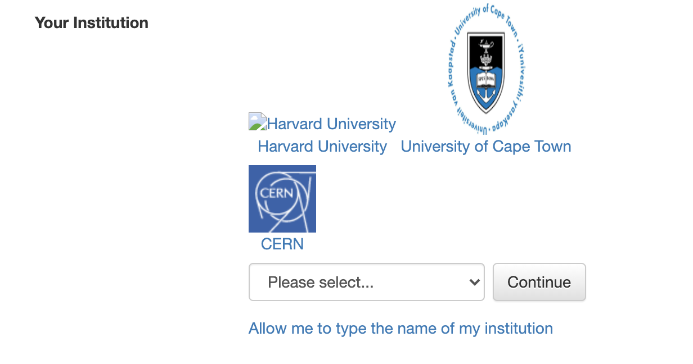Follow the "University of Cape Town" link
The height and width of the screenshot is (364, 693).
485,146
